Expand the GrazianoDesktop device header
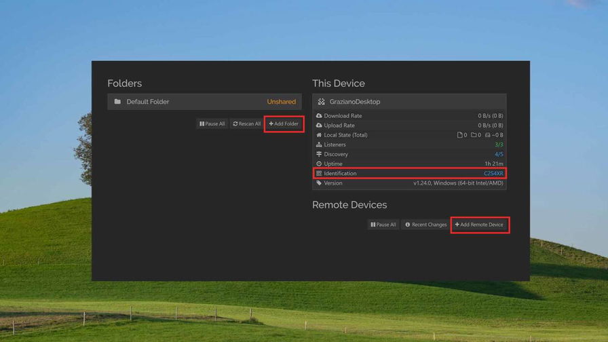Viewport: 608px width, 342px height. point(409,102)
